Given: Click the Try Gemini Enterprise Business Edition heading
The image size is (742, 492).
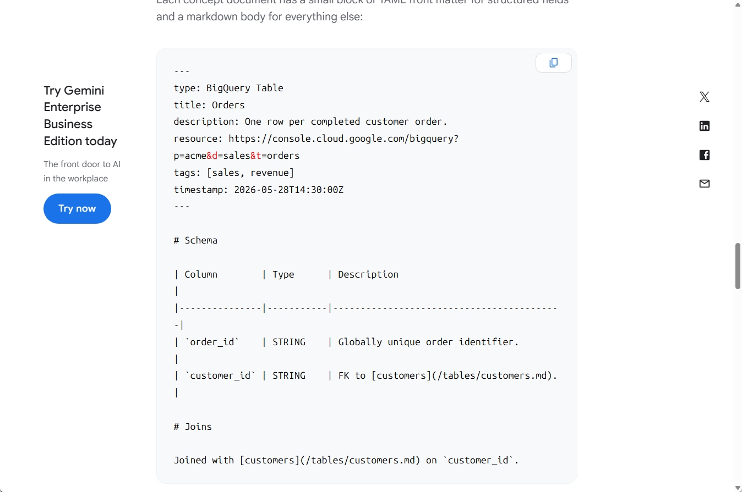Looking at the screenshot, I should click(80, 116).
